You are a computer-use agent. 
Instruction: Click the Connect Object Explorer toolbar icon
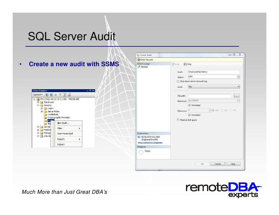coord(47,95)
